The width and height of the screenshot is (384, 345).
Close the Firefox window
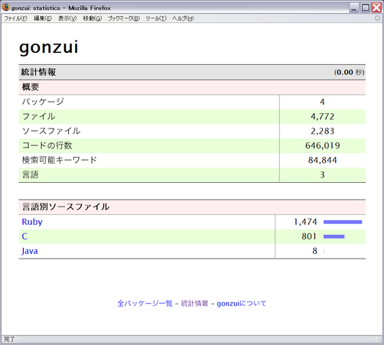pyautogui.click(x=376, y=8)
